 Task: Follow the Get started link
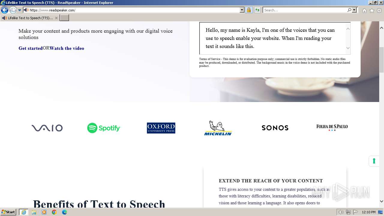[31, 48]
